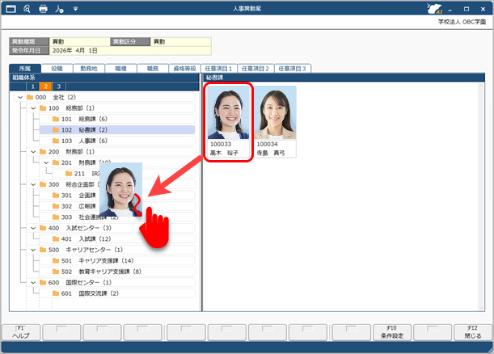Click the printer icon in title bar
Image resolution: width=494 pixels, height=354 pixels.
[x=43, y=9]
